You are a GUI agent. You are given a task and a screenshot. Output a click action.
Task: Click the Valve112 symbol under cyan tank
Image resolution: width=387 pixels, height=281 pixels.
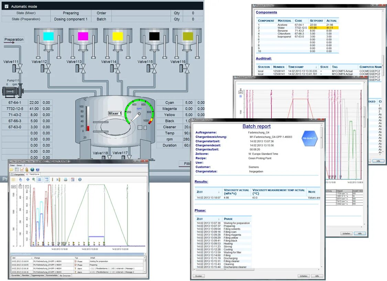coord(46,68)
